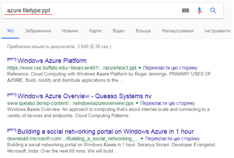Click the blue magnifier search button
Image resolution: width=234 pixels, height=158 pixels.
tap(213, 11)
